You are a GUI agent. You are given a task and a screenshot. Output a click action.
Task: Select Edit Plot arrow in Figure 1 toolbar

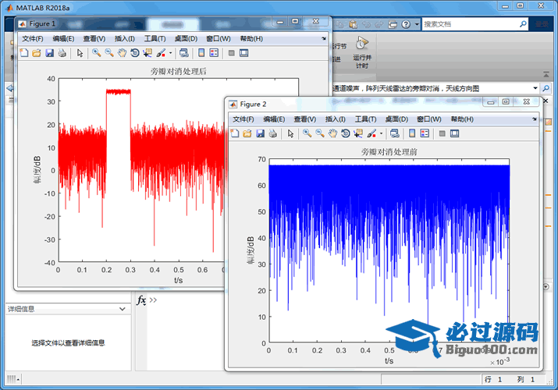point(80,53)
